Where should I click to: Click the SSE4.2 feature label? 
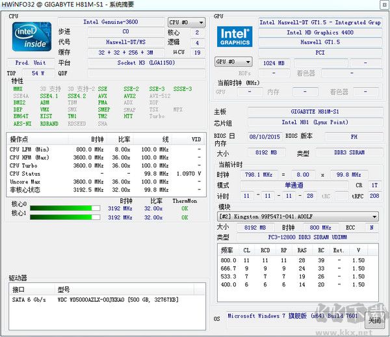[77, 96]
